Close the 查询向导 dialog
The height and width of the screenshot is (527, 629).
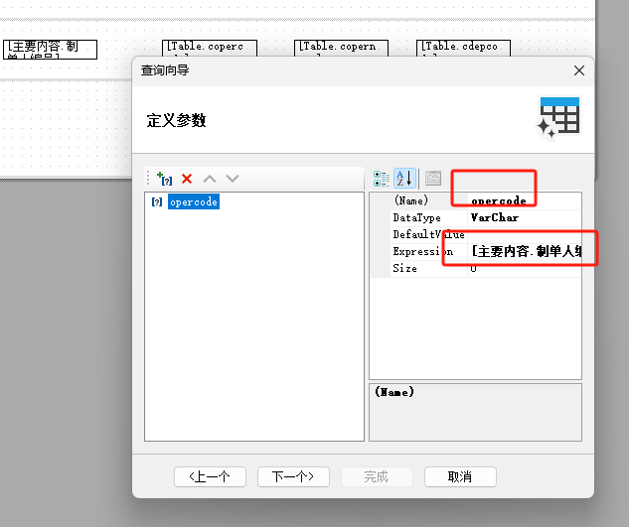pos(579,70)
